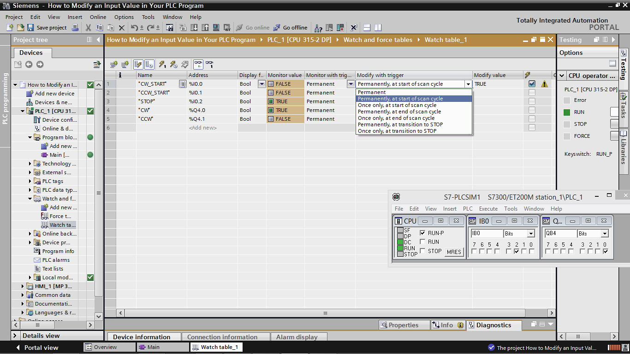The height and width of the screenshot is (354, 630).
Task: Click the Copy icon in main toolbar
Action: (99, 28)
